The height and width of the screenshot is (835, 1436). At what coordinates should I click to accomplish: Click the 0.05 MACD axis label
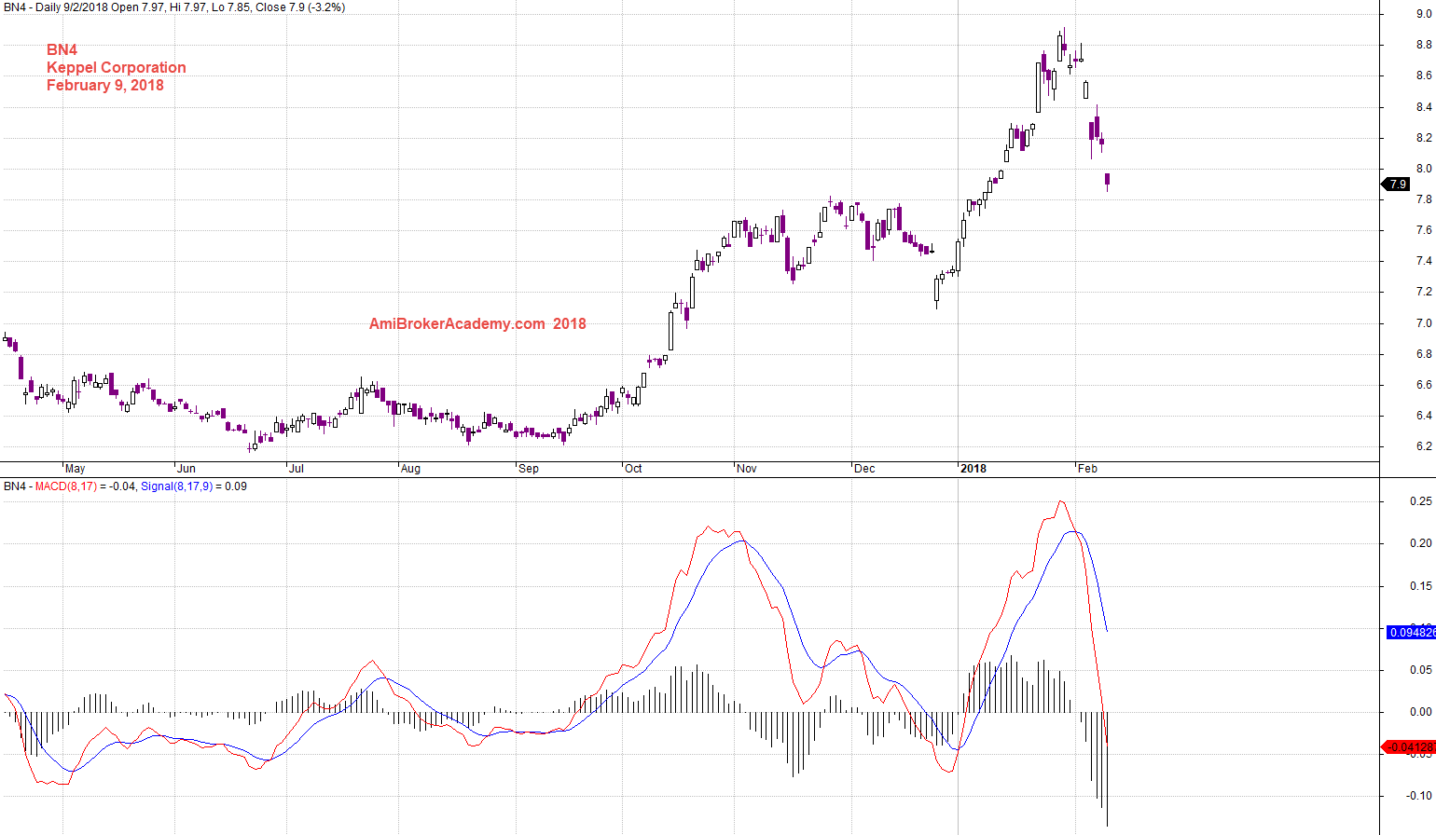click(1421, 670)
